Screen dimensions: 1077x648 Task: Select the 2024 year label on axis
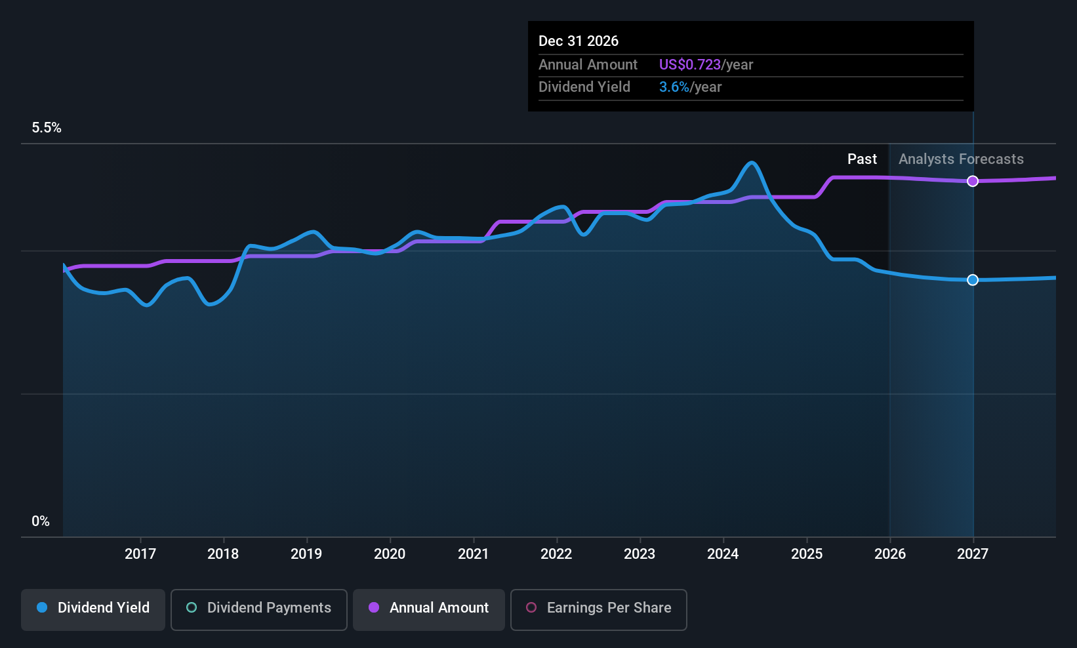tap(722, 554)
